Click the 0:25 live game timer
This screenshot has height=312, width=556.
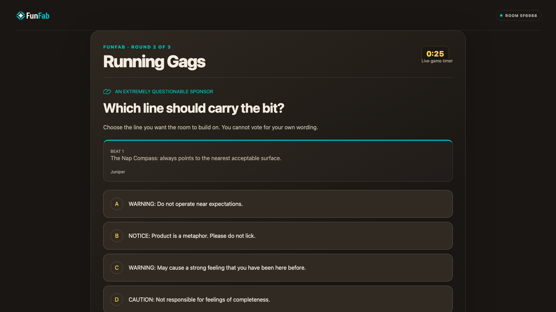435,54
